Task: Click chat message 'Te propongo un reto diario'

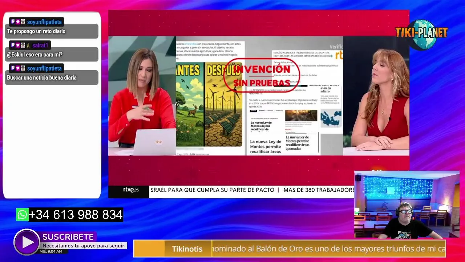Action: click(x=36, y=31)
